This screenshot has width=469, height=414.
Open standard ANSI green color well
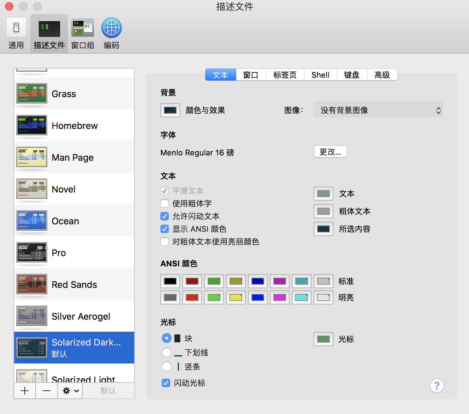(x=214, y=281)
